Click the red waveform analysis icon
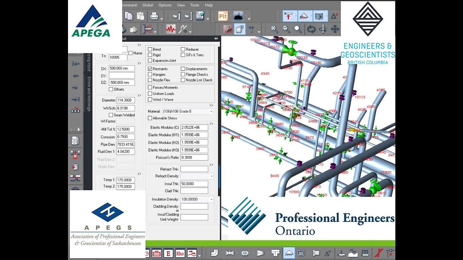Viewport: 463px width, 260px height. 171,29
